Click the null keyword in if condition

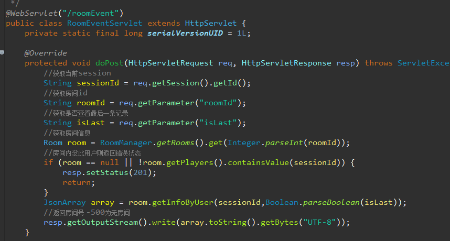coord(109,163)
